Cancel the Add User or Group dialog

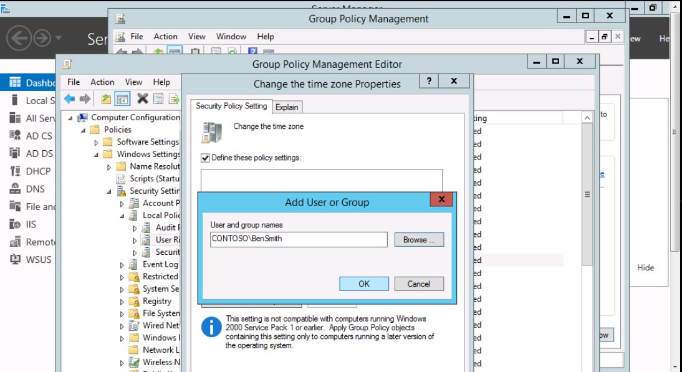[x=419, y=284]
